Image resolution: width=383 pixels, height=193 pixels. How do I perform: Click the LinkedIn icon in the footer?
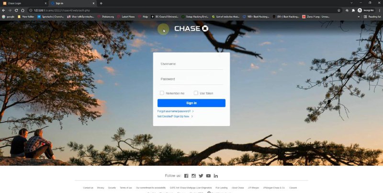tap(216, 176)
